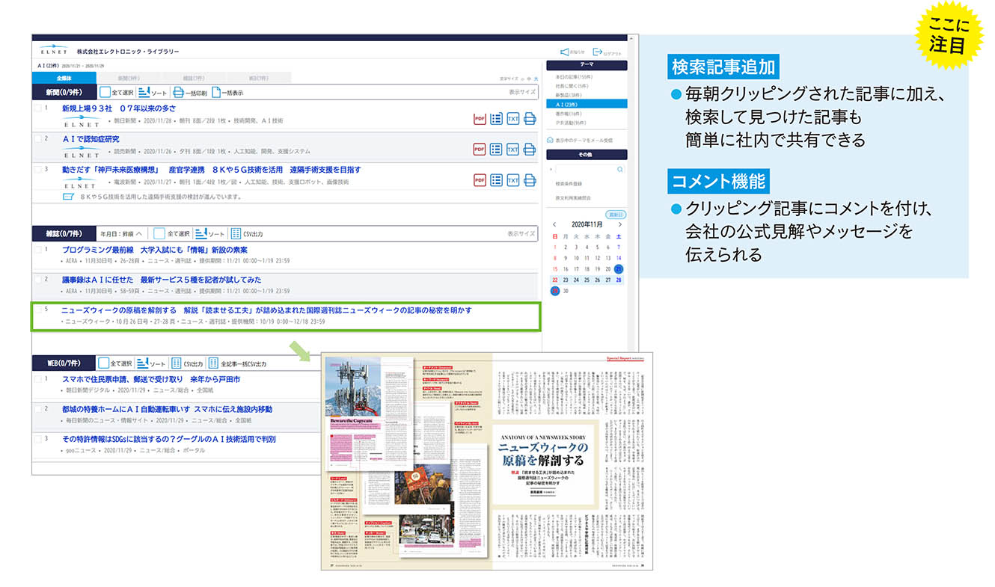Check the box for 神戸未来医療構想 article
Viewport: 995px width, 587px height.
tap(37, 170)
